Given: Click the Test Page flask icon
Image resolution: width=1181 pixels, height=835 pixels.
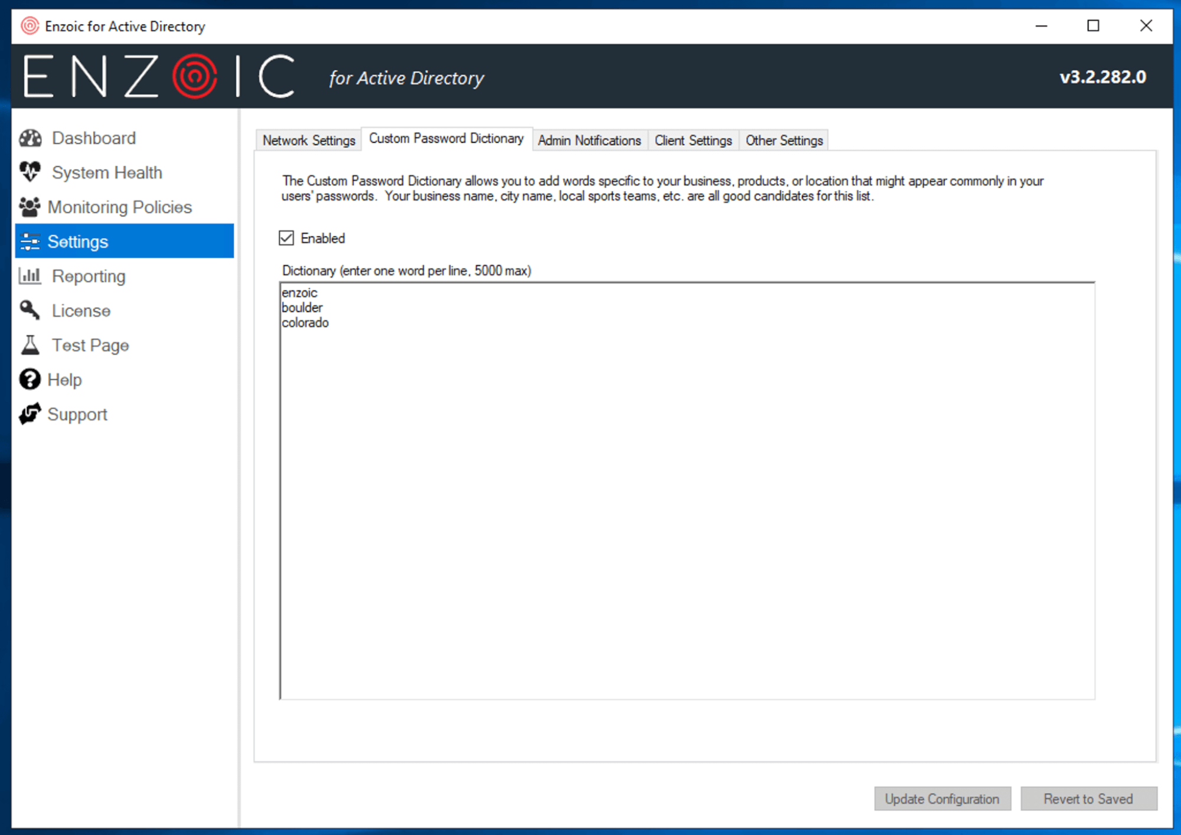Looking at the screenshot, I should coord(30,345).
